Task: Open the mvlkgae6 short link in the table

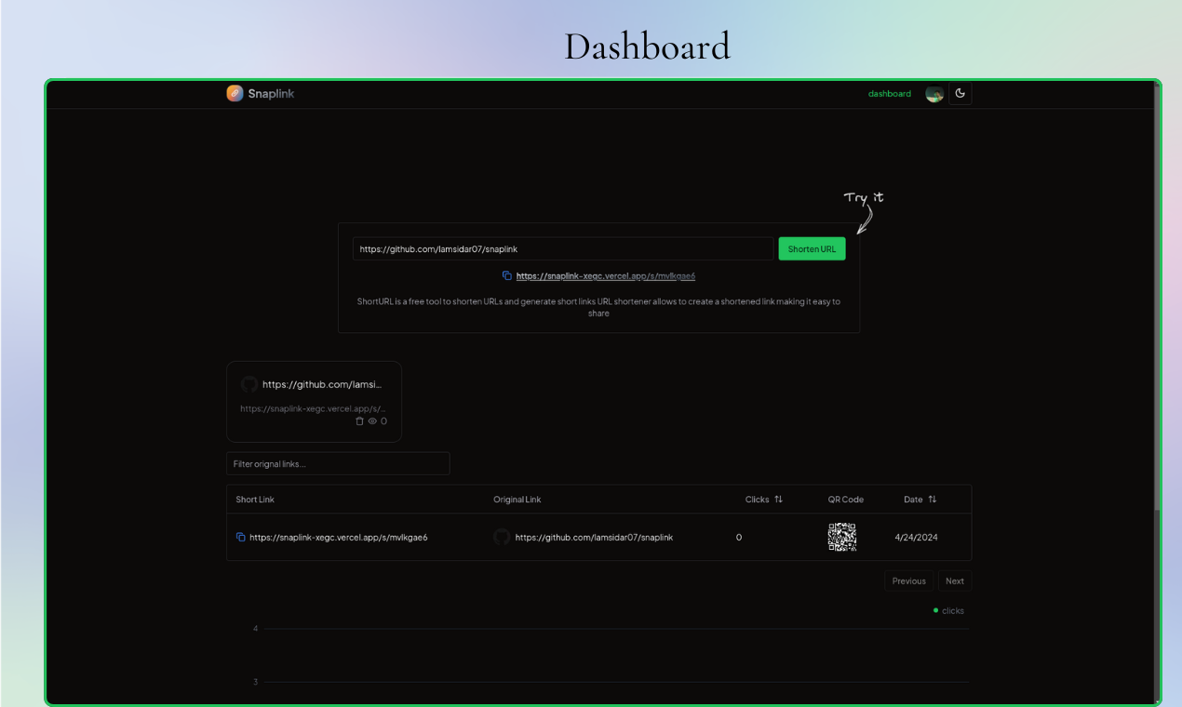Action: click(x=339, y=538)
